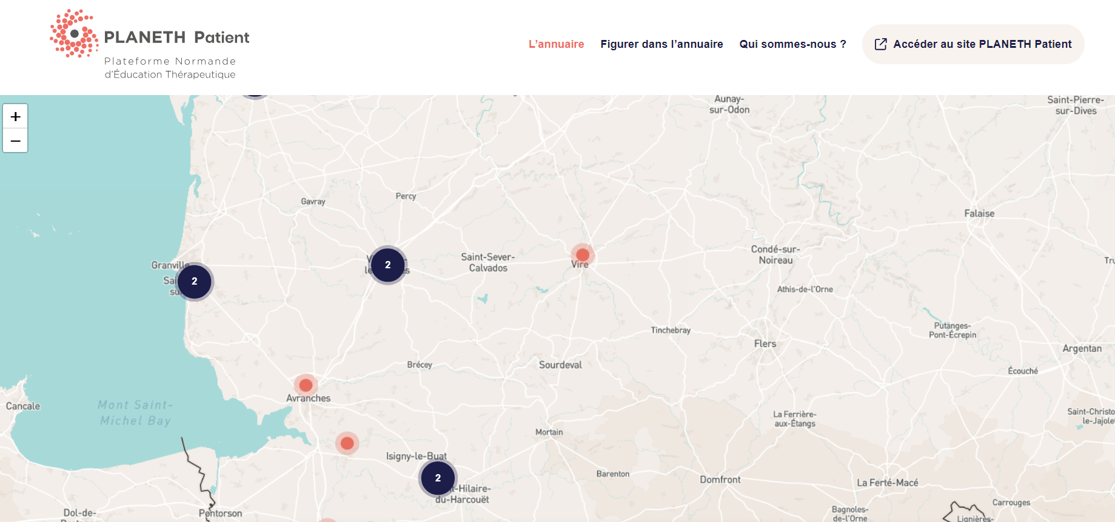Viewport: 1115px width, 522px height.
Task: Select the red marker at Vire
Action: click(x=582, y=255)
